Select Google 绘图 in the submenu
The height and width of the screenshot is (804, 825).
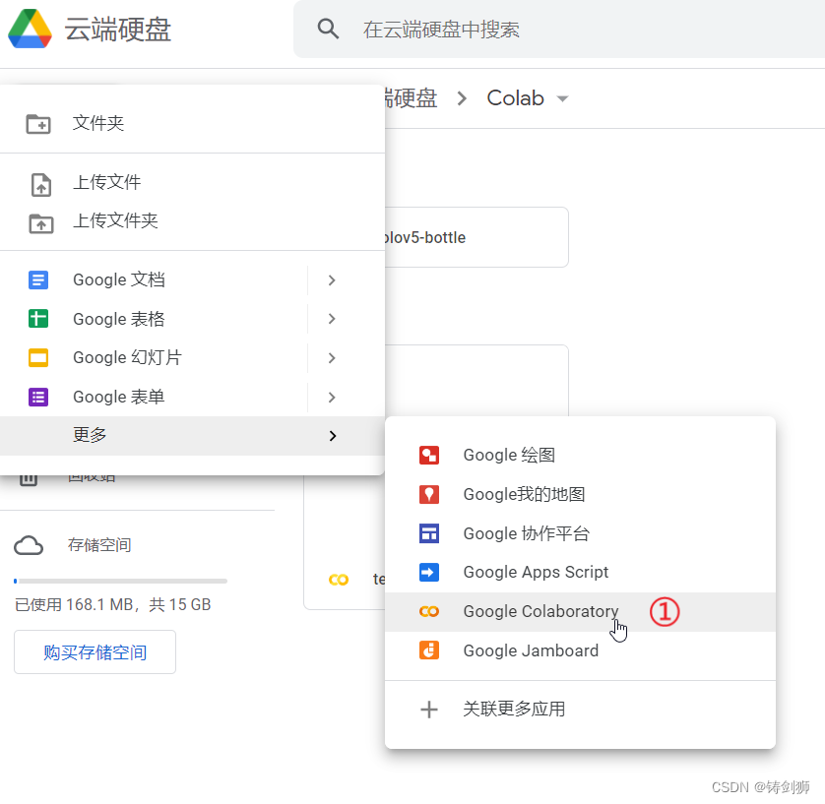pos(580,455)
